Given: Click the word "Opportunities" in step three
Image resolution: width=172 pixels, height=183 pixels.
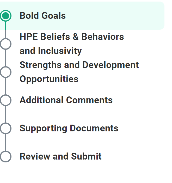Looking at the screenshot, I should (49, 79).
